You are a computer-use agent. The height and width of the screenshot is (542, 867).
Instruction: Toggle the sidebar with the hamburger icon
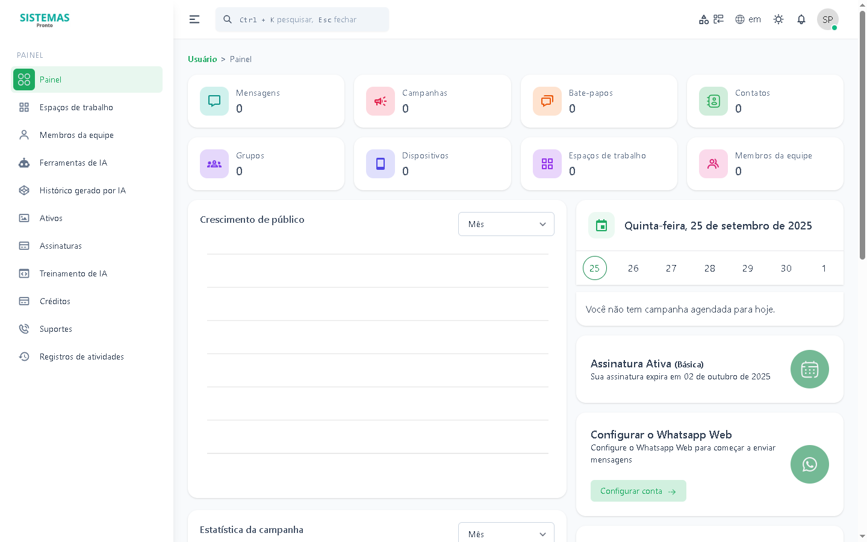coord(194,19)
